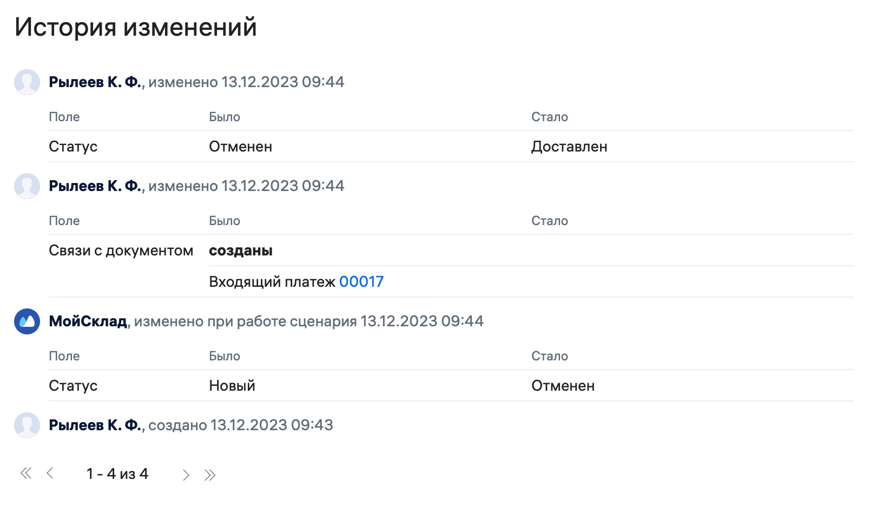The image size is (895, 513).
Task: Open incoming payment 00017 link
Action: coord(361,281)
